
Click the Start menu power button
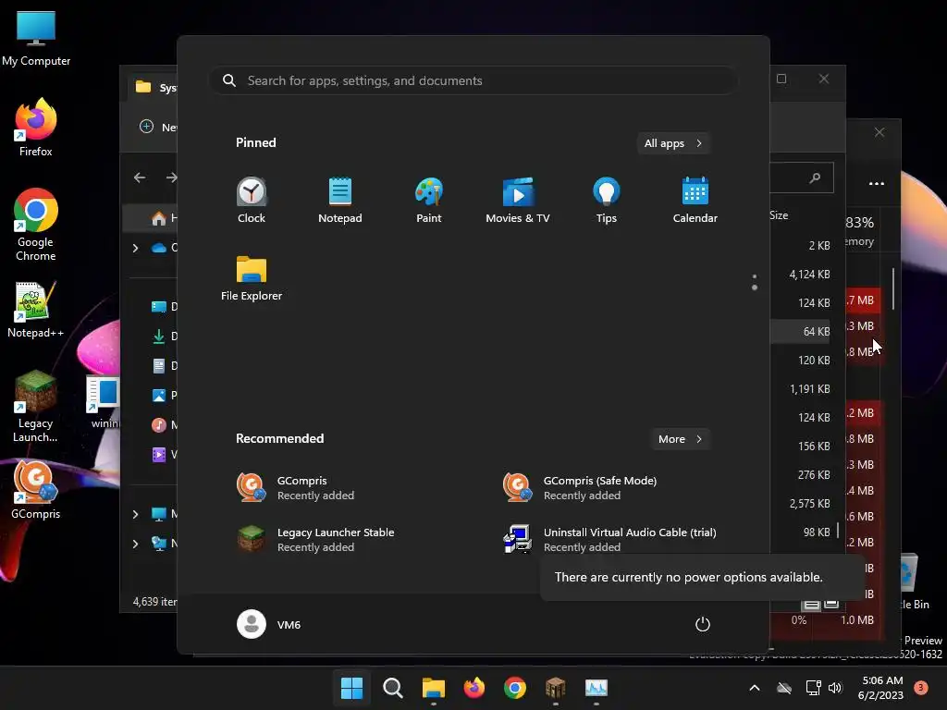pyautogui.click(x=703, y=624)
